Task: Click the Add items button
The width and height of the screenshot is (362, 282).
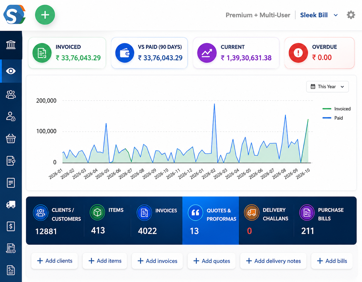Action: point(105,261)
